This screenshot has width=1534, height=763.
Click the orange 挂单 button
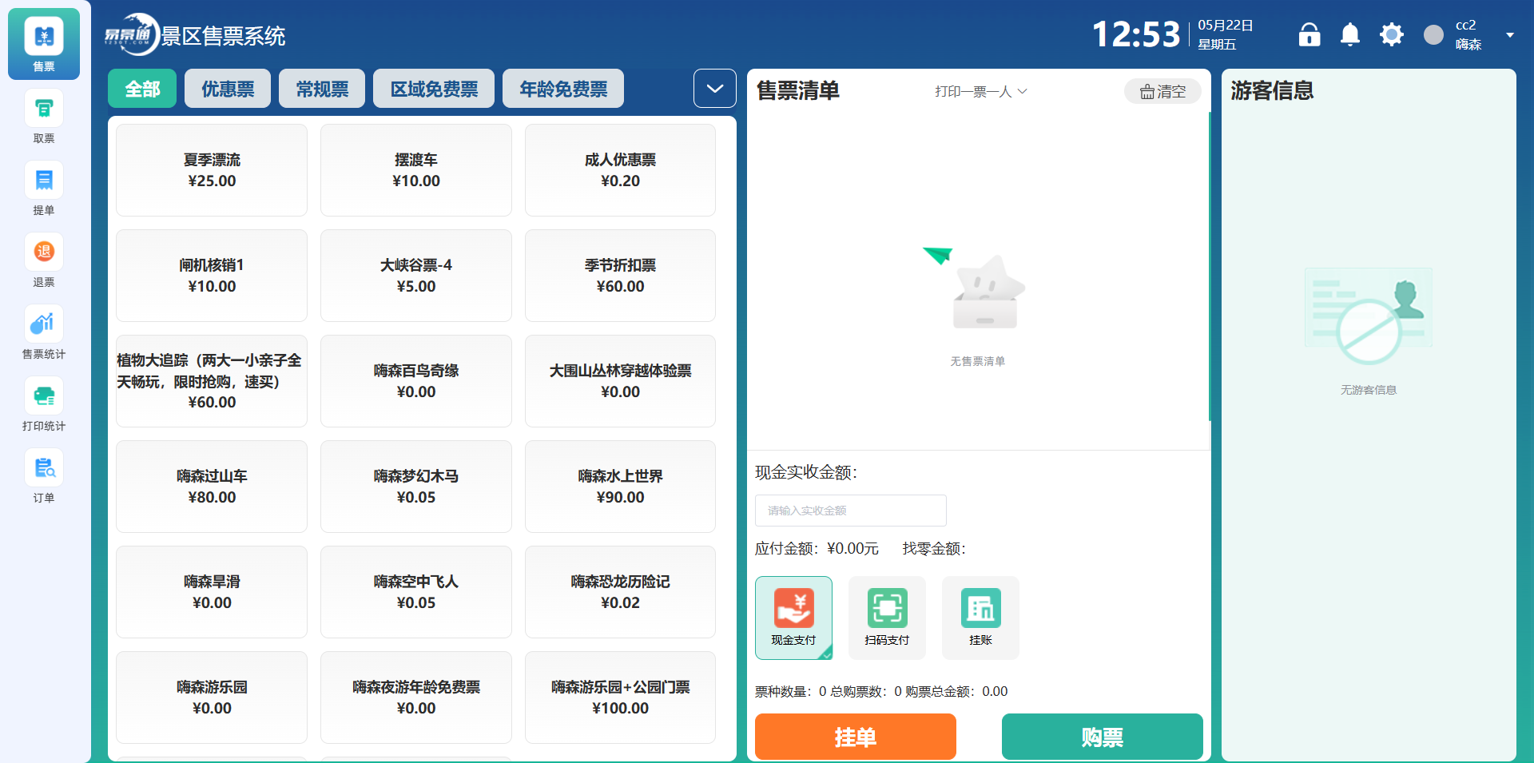[x=856, y=737]
